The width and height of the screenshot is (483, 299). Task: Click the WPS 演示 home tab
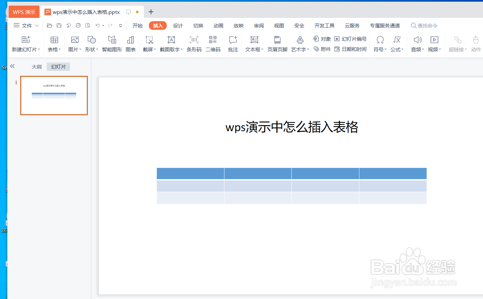[24, 12]
